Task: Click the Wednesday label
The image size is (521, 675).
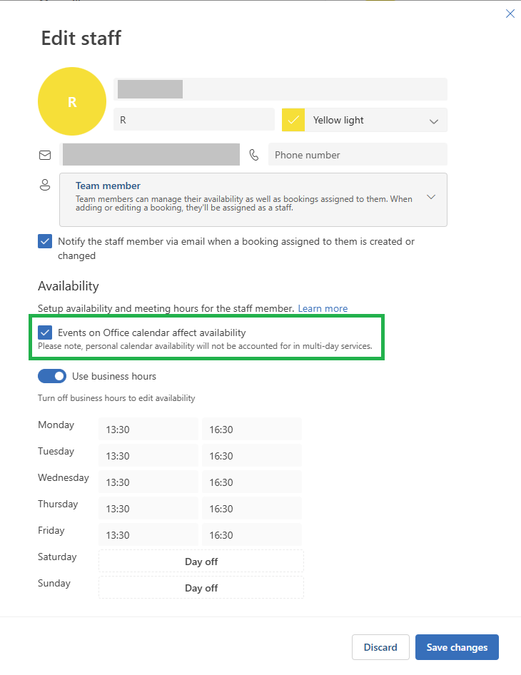Action: coord(64,477)
